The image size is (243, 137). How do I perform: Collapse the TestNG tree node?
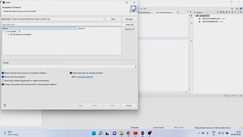[x=3, y=32]
